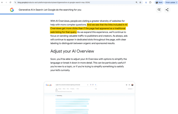
Task: Open the zoom magnifier in address bar
Action: point(136,2)
